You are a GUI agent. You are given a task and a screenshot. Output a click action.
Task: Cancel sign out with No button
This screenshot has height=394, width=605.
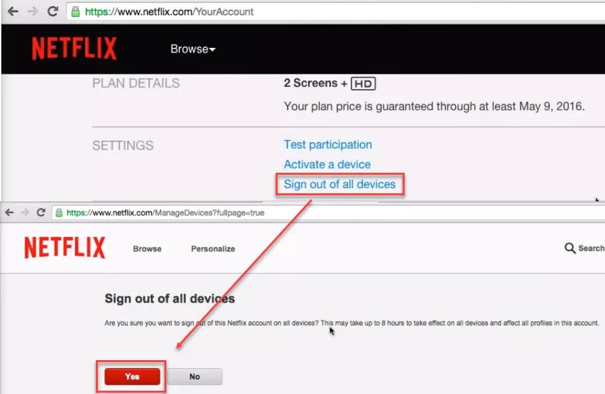[195, 377]
